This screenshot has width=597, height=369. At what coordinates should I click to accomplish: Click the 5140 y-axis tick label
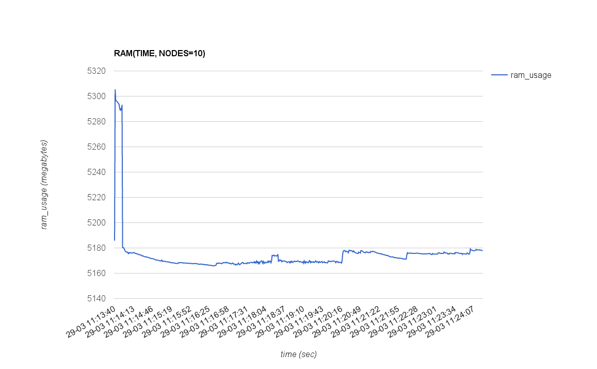point(95,299)
